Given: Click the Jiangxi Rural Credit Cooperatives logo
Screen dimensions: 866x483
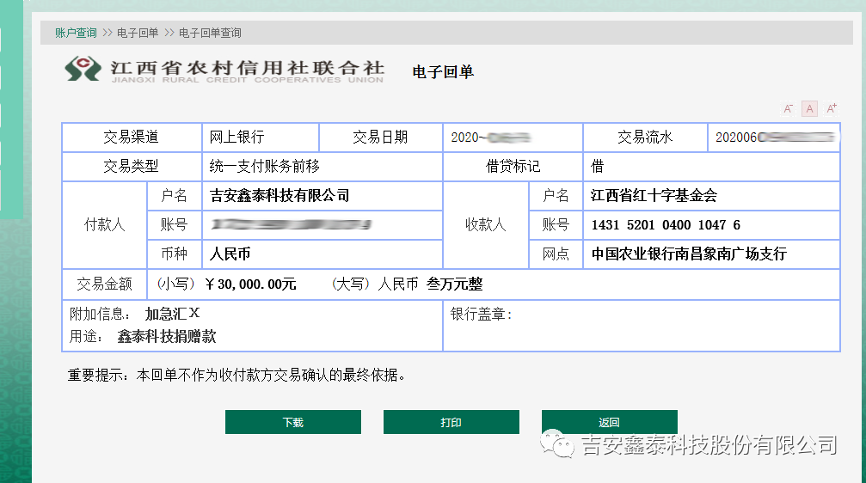Looking at the screenshot, I should [x=83, y=69].
